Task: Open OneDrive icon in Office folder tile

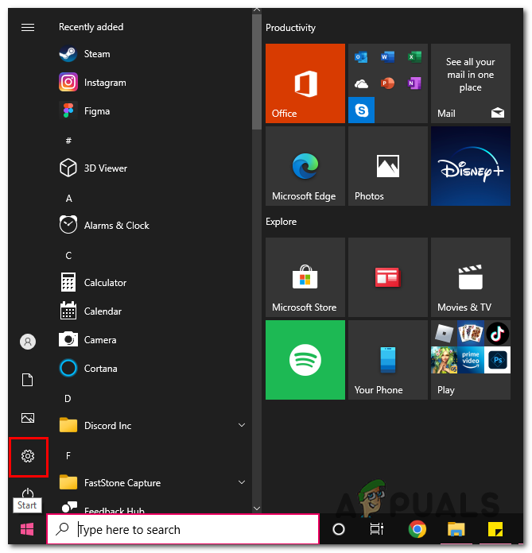Action: [x=361, y=83]
